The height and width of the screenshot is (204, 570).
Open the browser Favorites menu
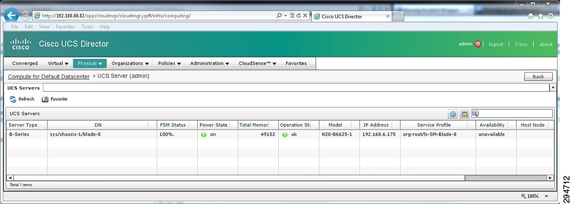point(66,27)
